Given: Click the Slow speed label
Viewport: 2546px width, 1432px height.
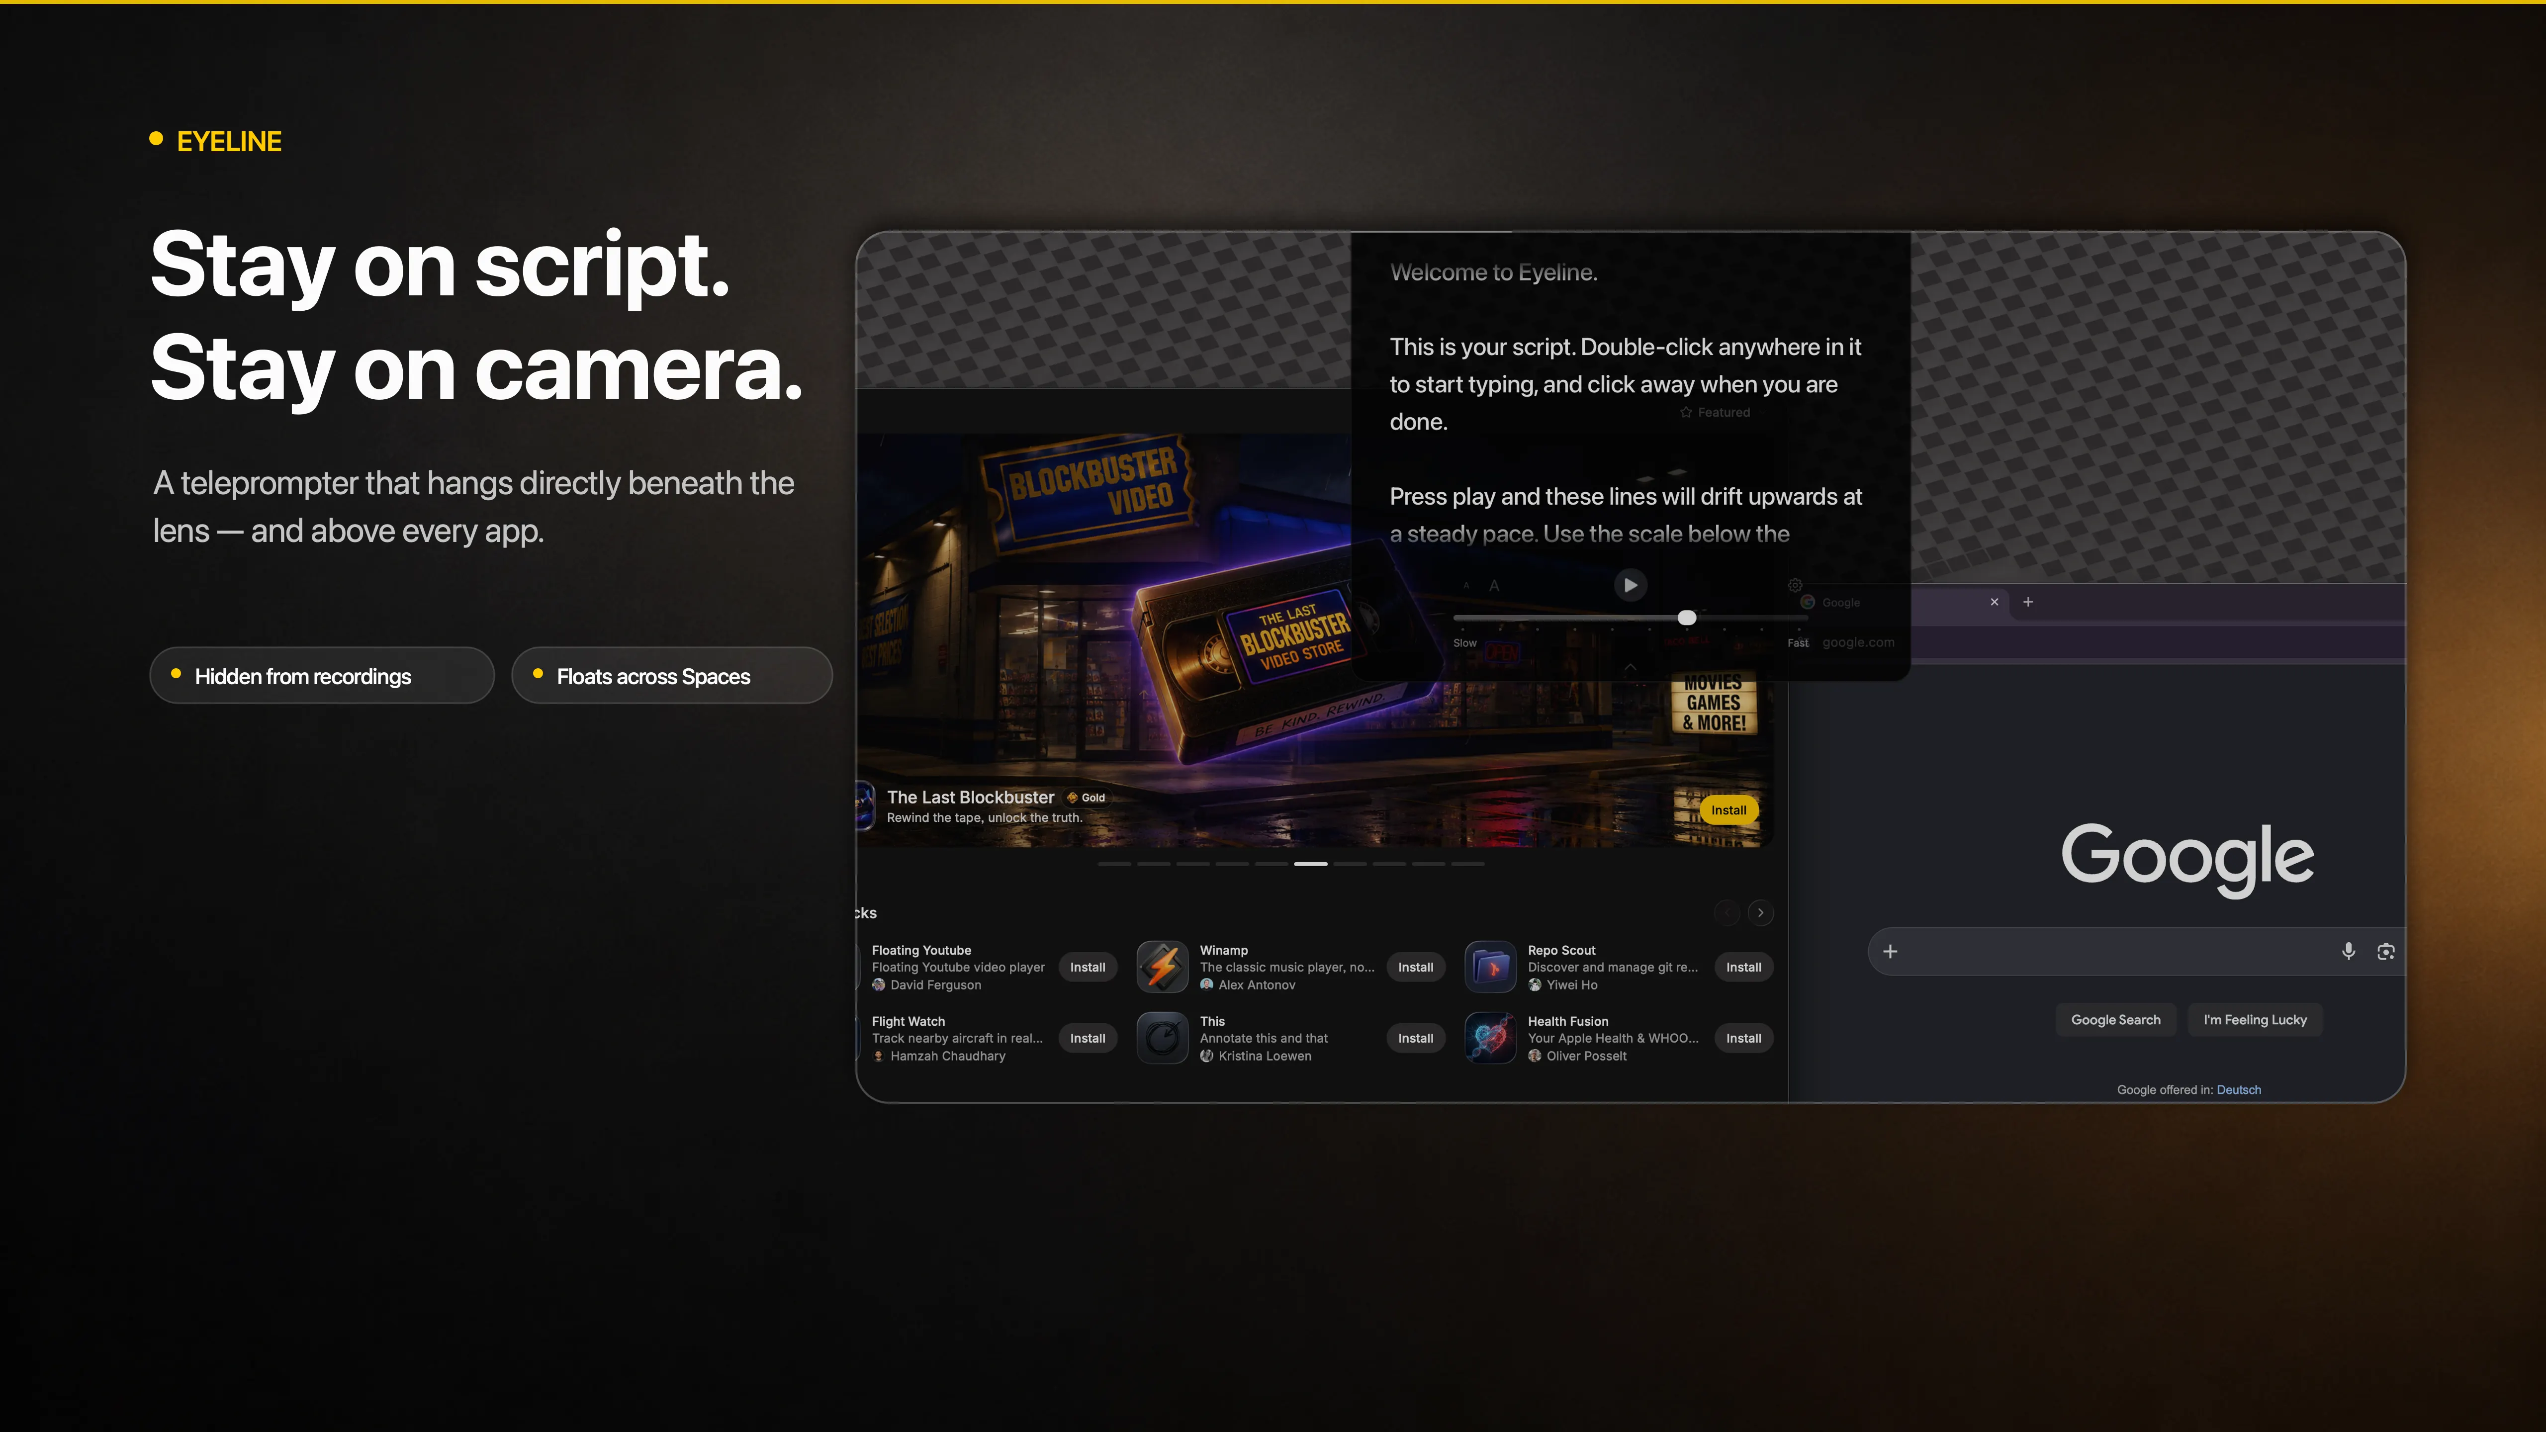Looking at the screenshot, I should [x=1465, y=643].
